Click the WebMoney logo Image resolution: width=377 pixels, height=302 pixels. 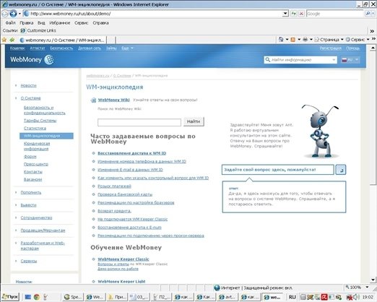pyautogui.click(x=32, y=59)
